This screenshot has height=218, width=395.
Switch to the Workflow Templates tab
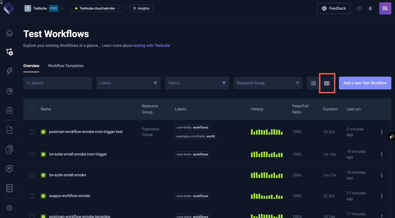click(x=66, y=66)
